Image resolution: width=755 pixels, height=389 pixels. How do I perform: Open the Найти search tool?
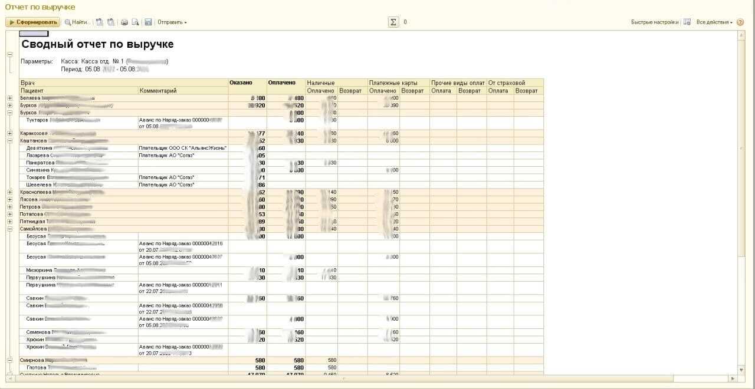tap(77, 22)
